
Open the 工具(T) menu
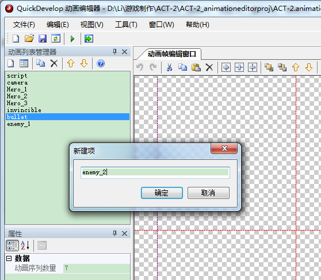coord(126,25)
